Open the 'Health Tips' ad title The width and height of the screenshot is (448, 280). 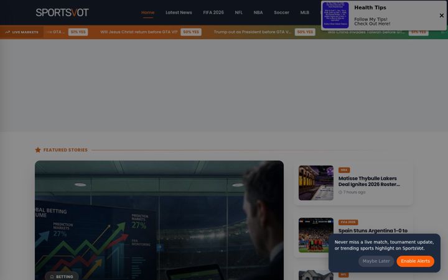tap(370, 7)
